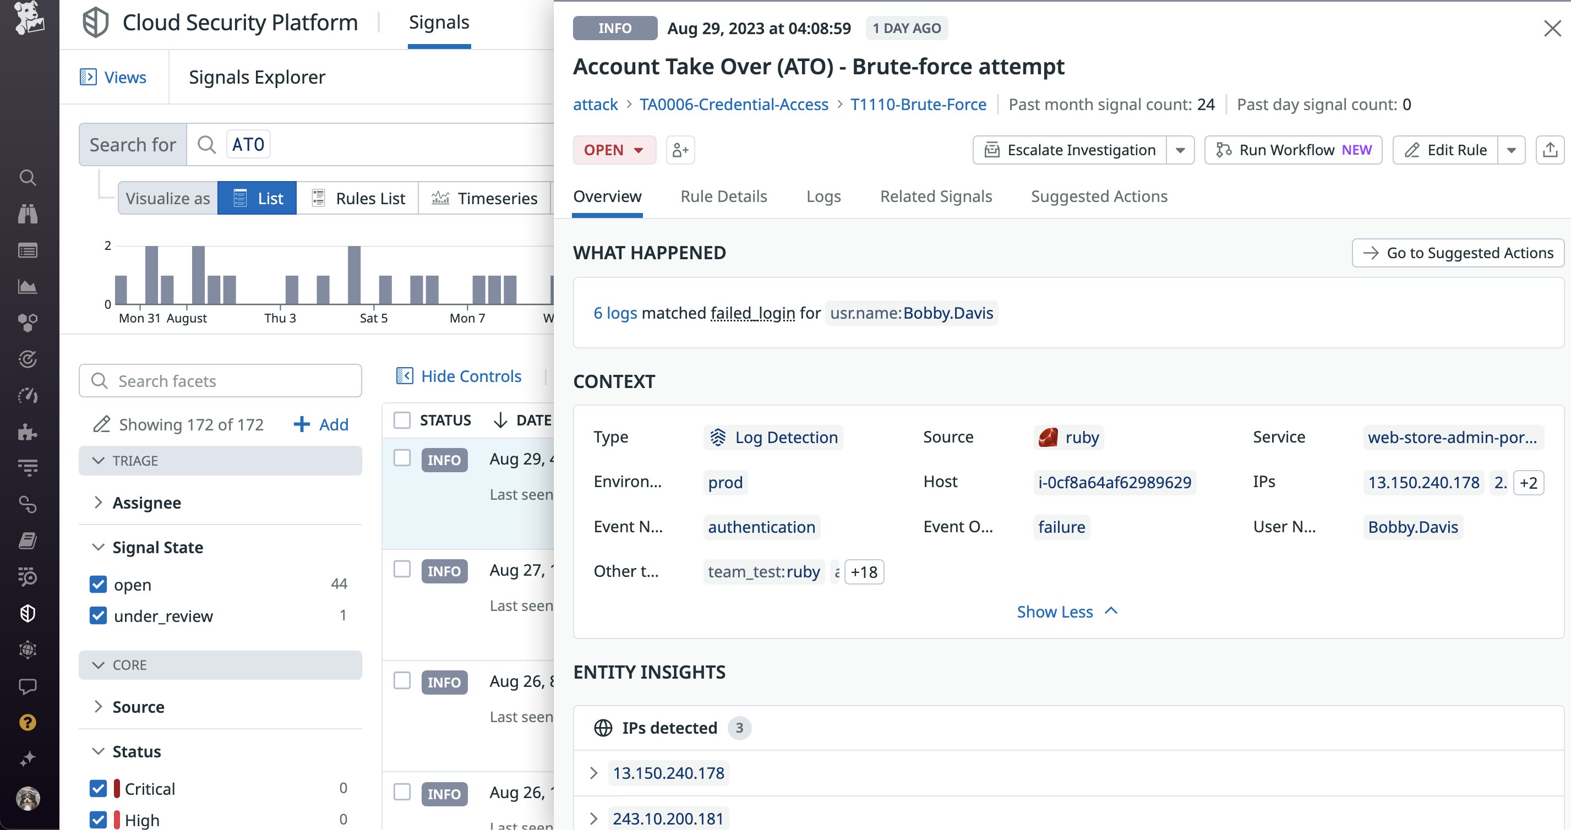Image resolution: width=1571 pixels, height=830 pixels.
Task: Open the help question-mark icon in sidebar
Action: (x=28, y=723)
